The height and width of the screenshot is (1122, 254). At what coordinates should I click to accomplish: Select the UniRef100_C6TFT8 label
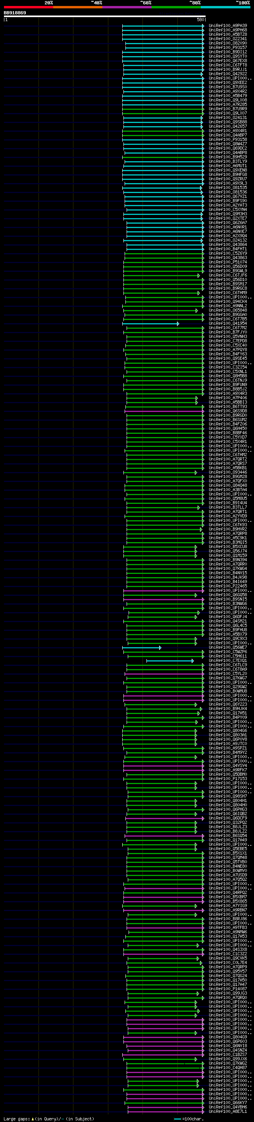pos(228,65)
